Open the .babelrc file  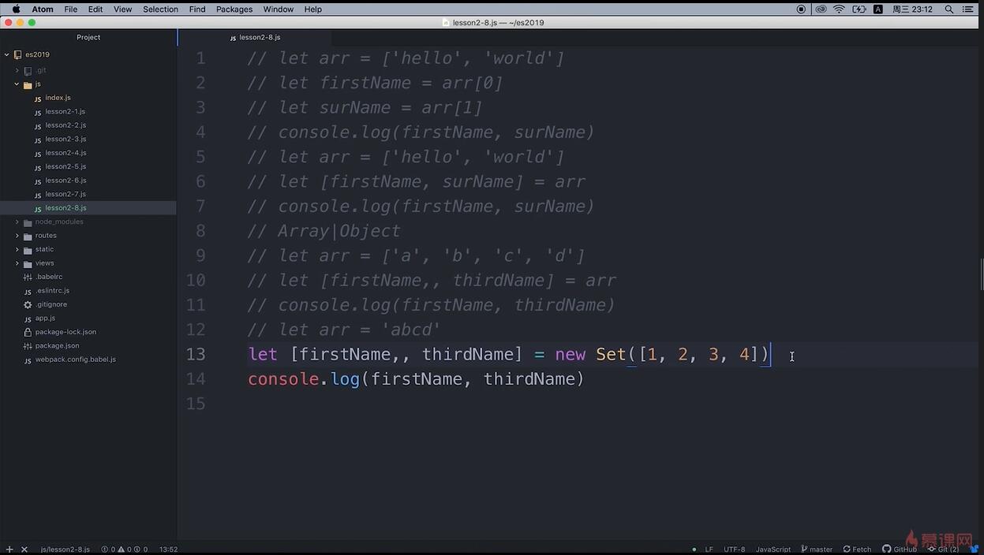point(48,277)
